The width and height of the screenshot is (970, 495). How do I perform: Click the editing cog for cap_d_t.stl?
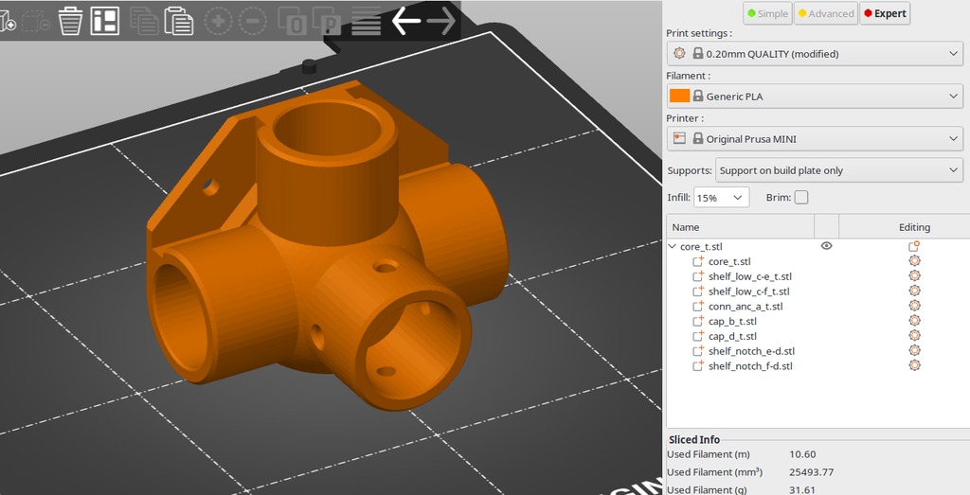click(914, 335)
